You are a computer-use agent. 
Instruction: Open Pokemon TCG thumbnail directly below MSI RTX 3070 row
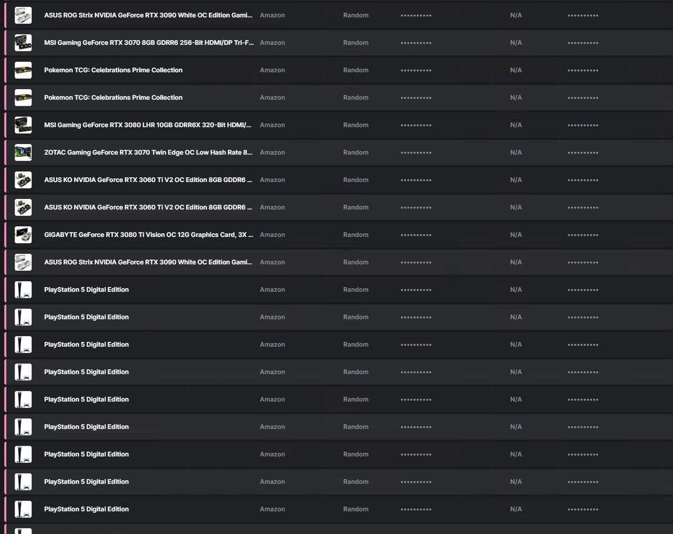tap(23, 70)
